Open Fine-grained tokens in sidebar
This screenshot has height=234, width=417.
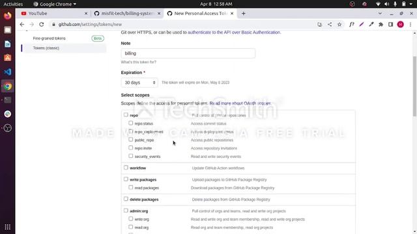click(50, 38)
